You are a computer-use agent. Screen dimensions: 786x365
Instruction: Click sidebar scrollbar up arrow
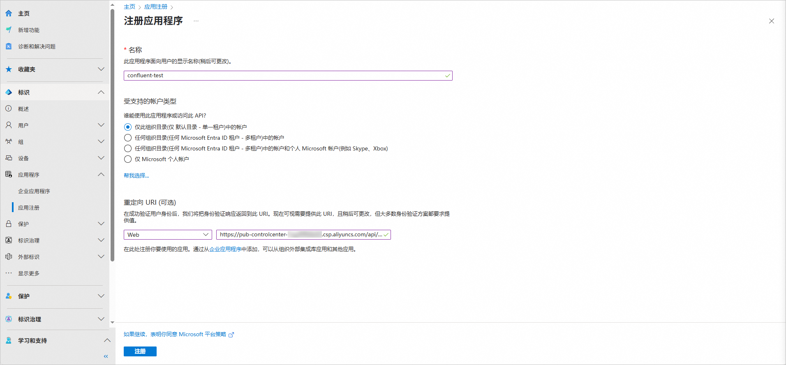click(112, 5)
